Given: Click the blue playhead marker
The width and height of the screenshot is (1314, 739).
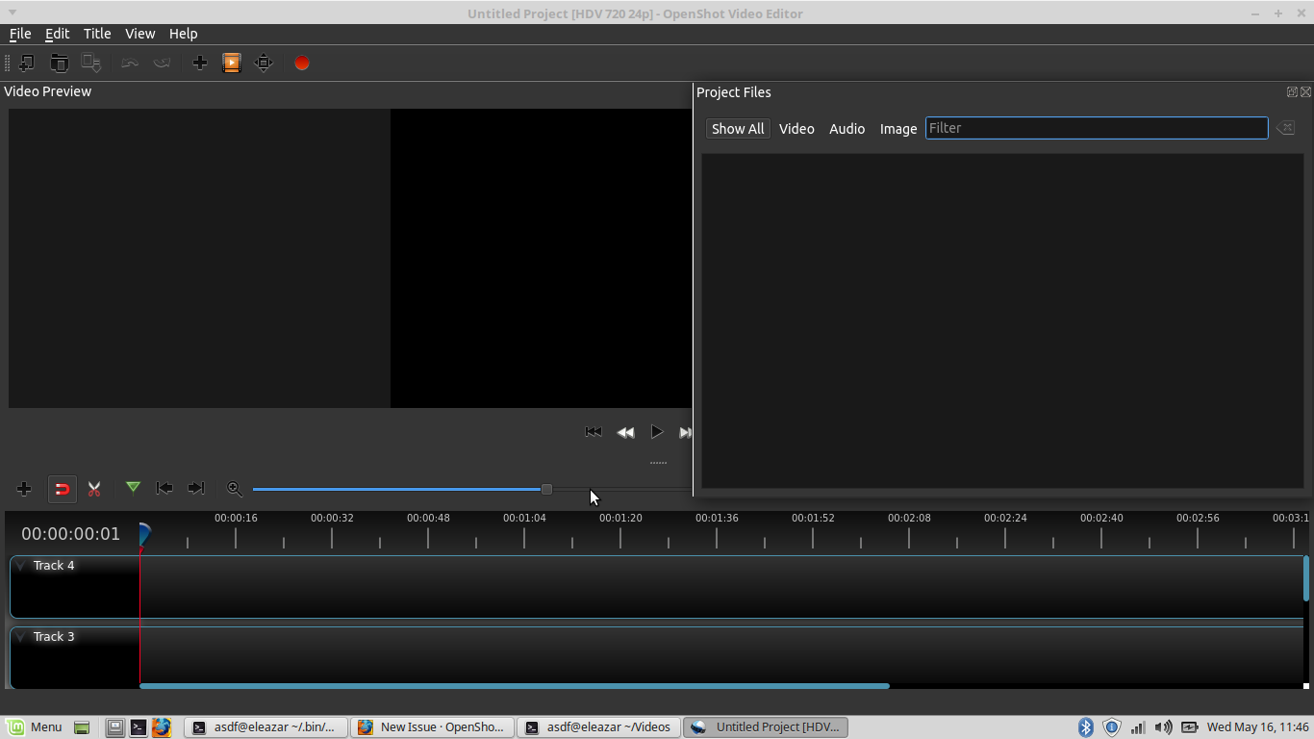Looking at the screenshot, I should point(144,536).
